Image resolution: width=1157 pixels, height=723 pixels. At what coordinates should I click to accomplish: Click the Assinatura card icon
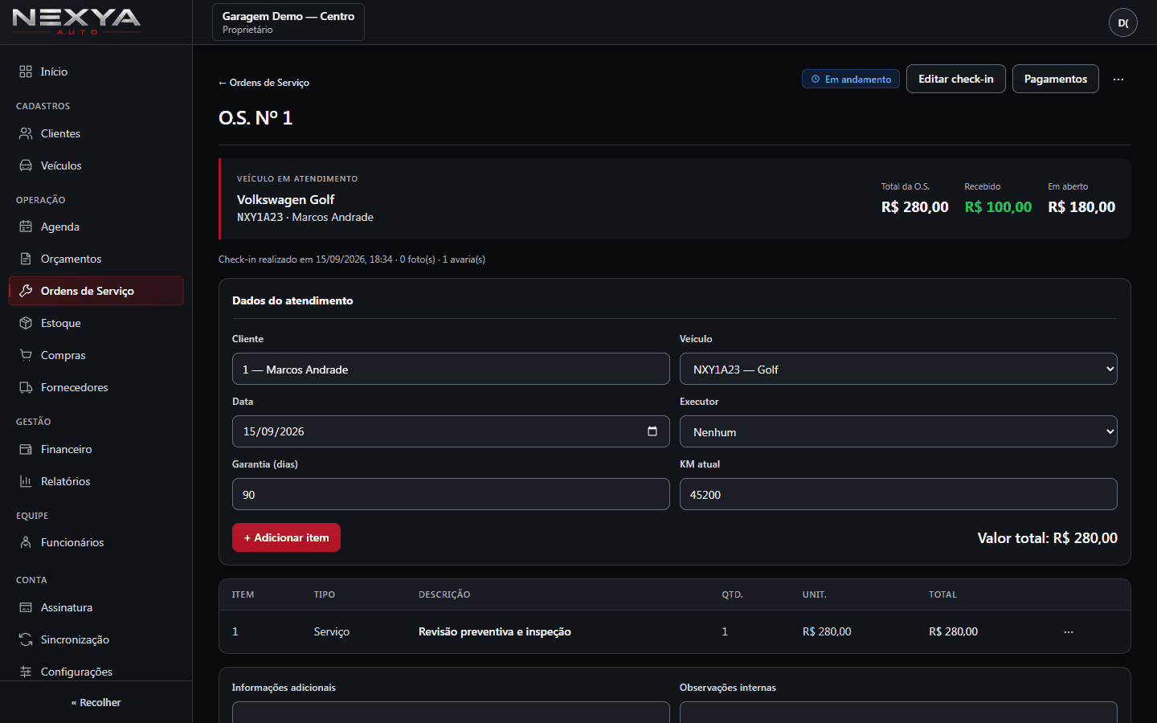pyautogui.click(x=26, y=607)
